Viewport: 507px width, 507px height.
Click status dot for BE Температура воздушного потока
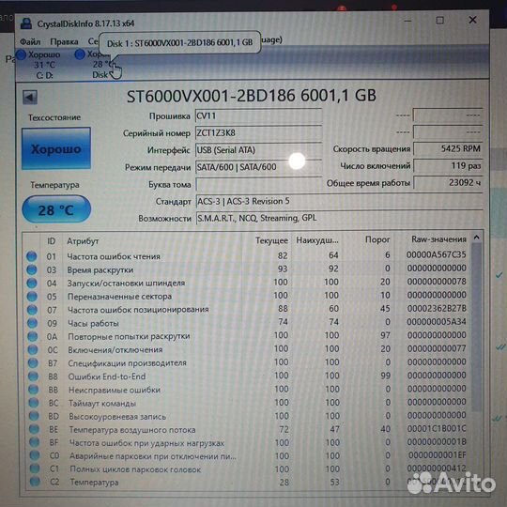pyautogui.click(x=35, y=430)
